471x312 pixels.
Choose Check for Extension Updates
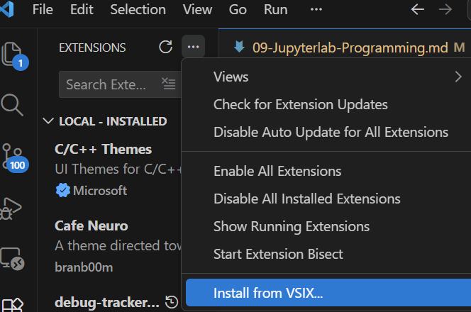[300, 104]
